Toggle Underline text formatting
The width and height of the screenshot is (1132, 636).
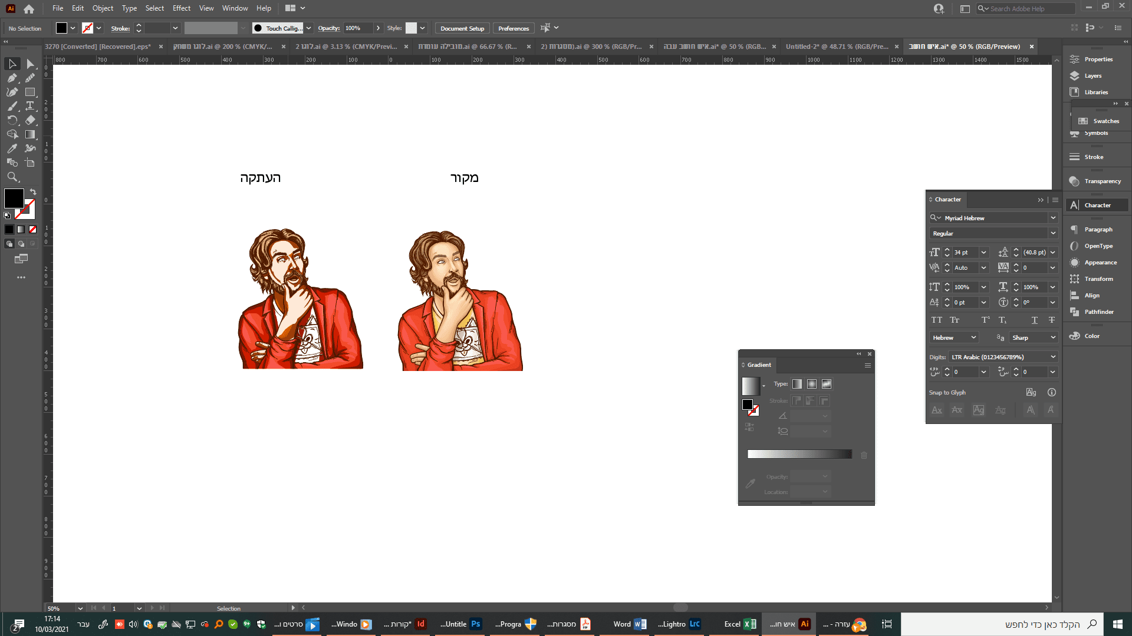1034,320
